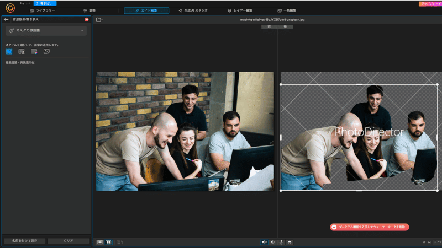Click the 名前を付けて保存 save as button

24,241
